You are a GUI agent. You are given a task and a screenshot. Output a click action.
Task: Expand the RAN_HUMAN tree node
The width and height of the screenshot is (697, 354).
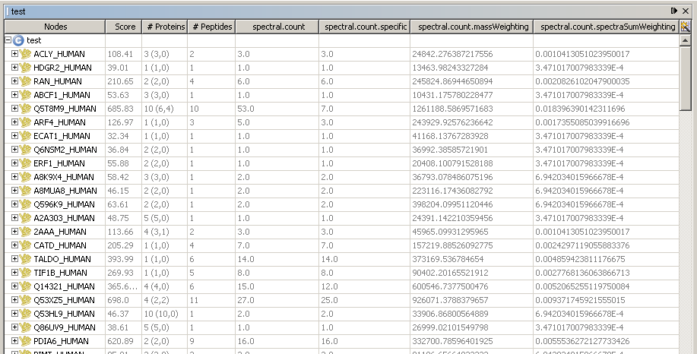(x=14, y=81)
